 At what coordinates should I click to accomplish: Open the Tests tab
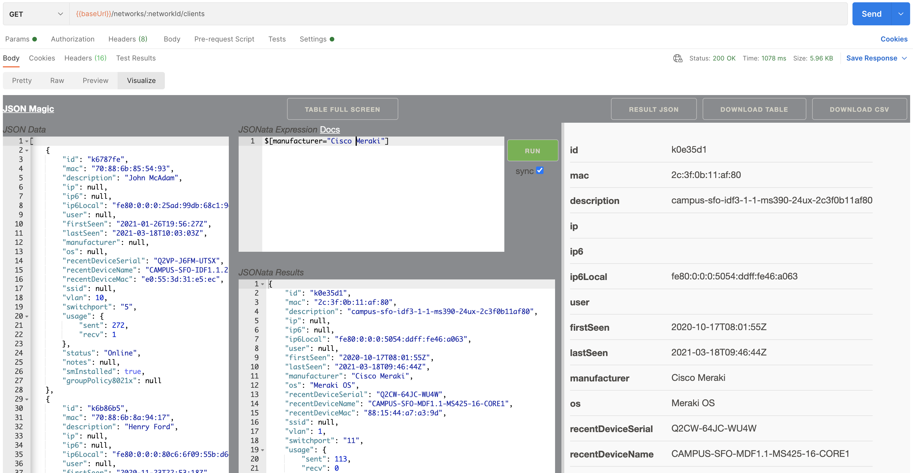tap(277, 39)
